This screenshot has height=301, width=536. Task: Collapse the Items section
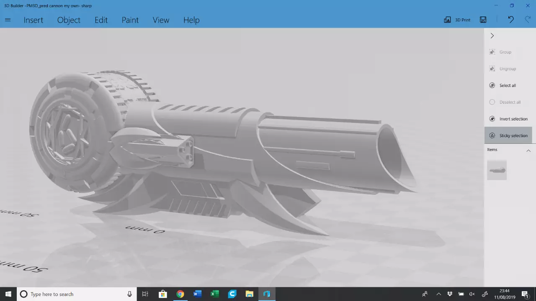point(528,150)
